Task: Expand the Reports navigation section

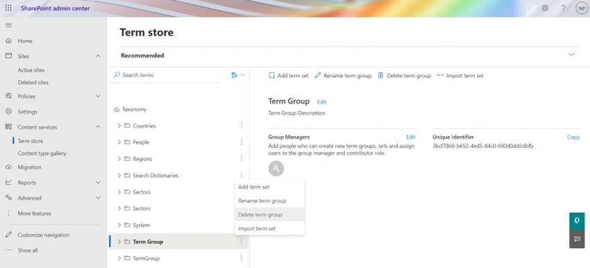Action: tap(98, 183)
